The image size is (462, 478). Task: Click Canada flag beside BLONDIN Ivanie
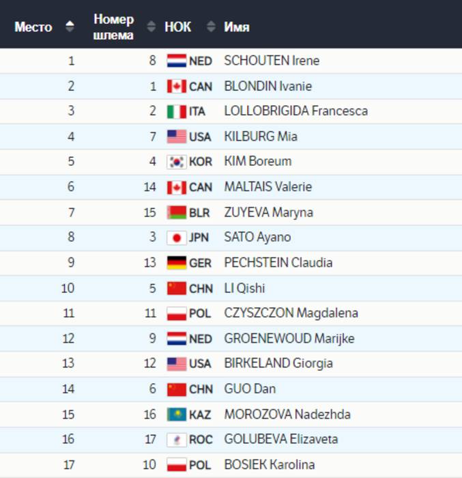coord(177,86)
